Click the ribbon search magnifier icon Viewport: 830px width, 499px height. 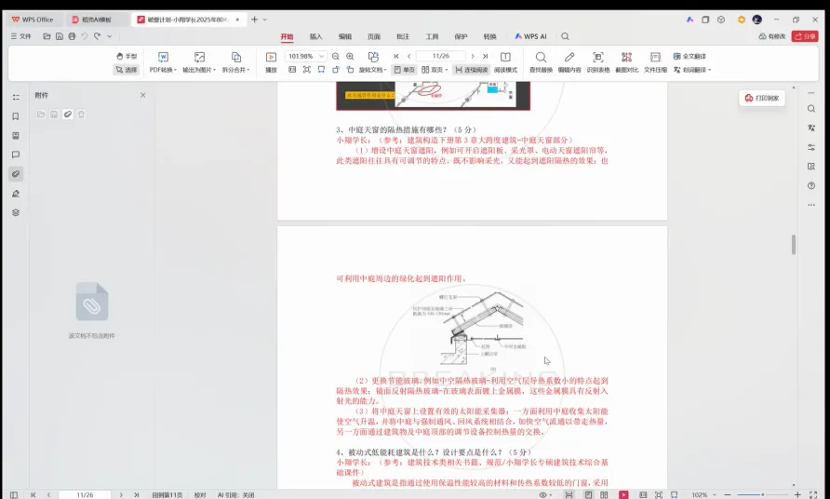pyautogui.click(x=566, y=36)
